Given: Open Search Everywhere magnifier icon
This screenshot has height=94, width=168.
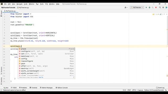Looking at the screenshot, I should (160, 8).
